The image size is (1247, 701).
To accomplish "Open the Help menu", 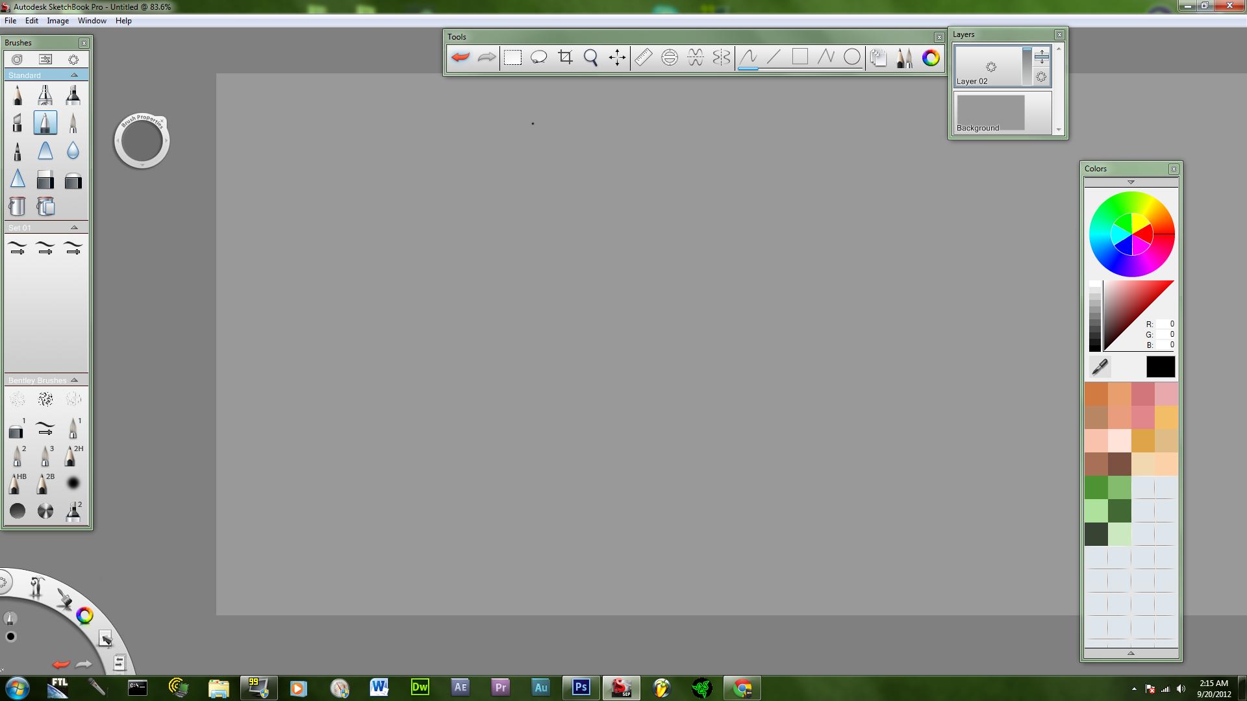I will [x=123, y=21].
